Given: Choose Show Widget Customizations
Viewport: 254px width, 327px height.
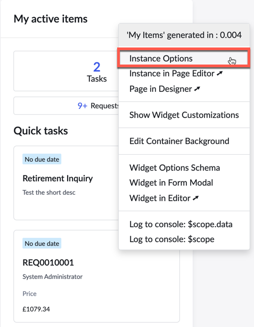Looking at the screenshot, I should click(x=184, y=115).
